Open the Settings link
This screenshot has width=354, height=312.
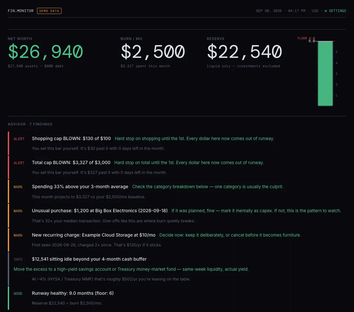coord(335,11)
